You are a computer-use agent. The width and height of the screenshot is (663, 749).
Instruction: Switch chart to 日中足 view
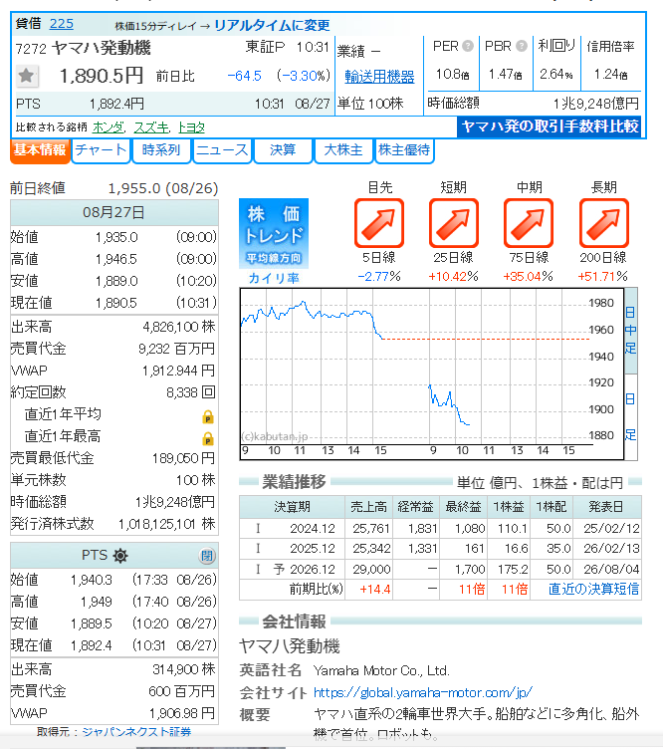coord(630,331)
